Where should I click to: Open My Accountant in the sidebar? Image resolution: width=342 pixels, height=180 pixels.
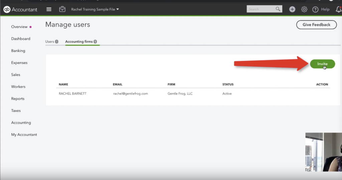coord(24,134)
